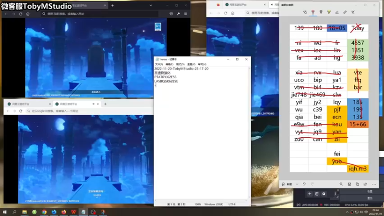384x216 pixels.
Task: Open Format menu in Notepad
Action: [180, 64]
